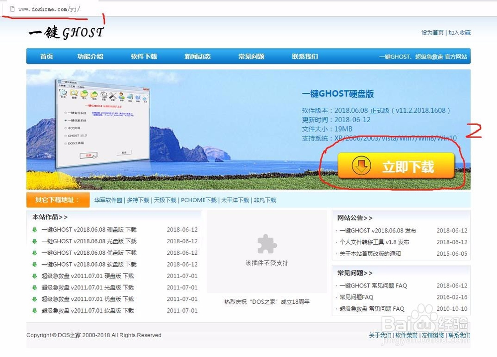Open the 个人文件转移工具 v1.8 发布 announcement

click(x=374, y=242)
